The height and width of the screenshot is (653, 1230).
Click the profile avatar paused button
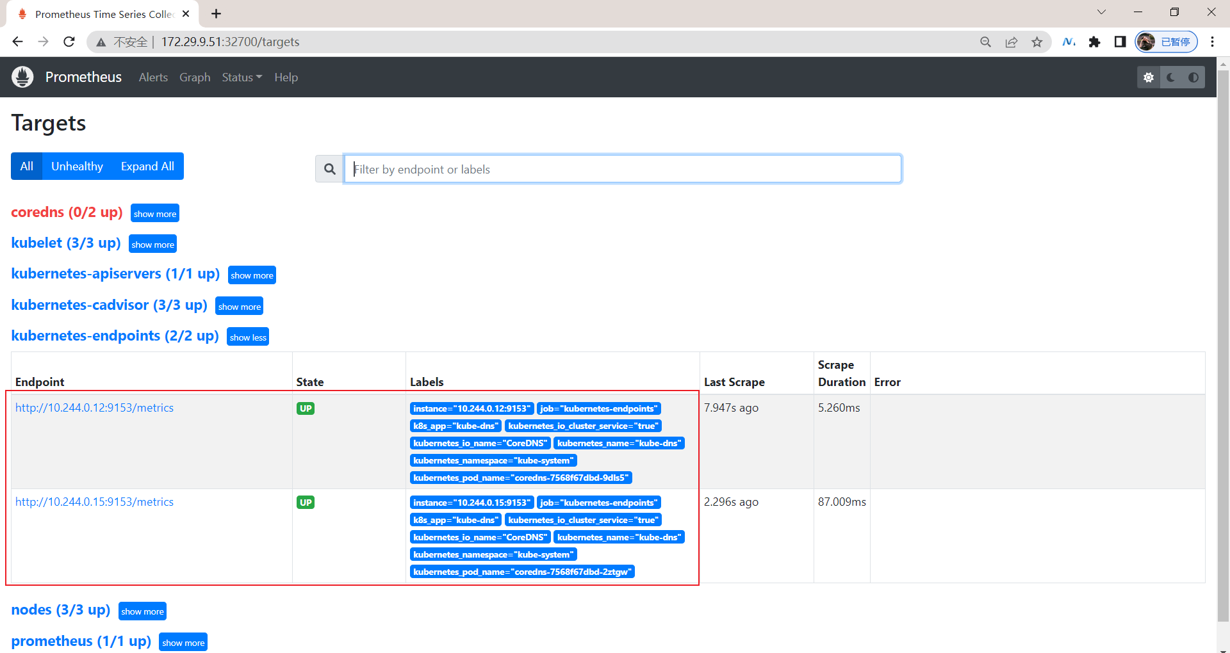[1166, 42]
